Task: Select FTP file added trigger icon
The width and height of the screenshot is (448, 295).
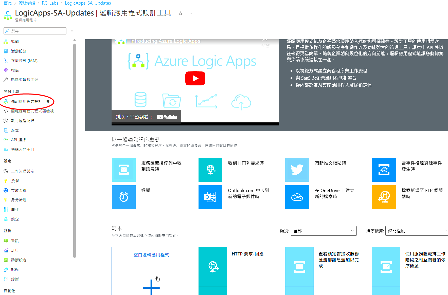Action: (384, 197)
